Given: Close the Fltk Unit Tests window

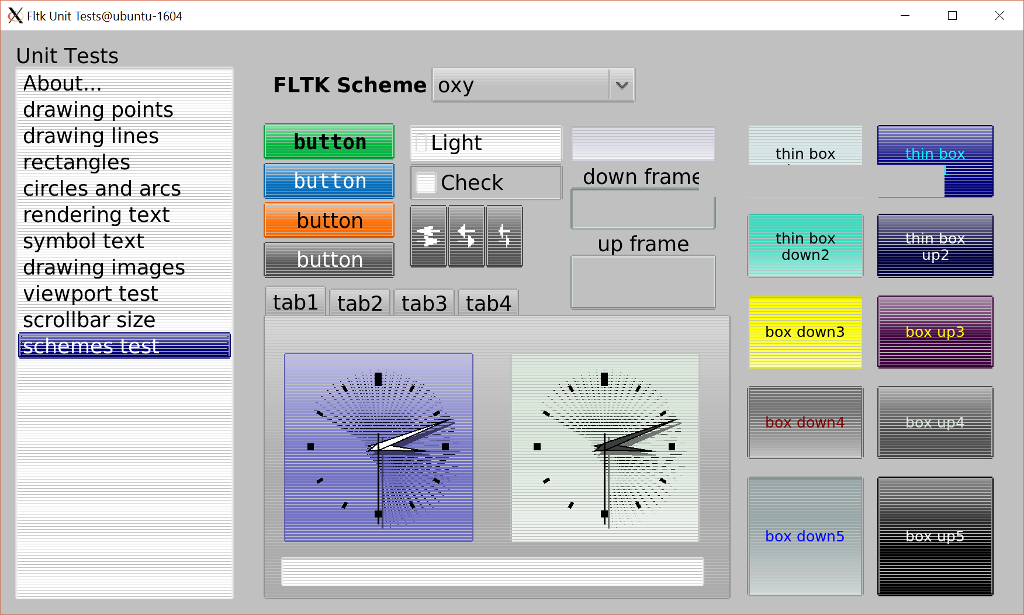Looking at the screenshot, I should click(x=999, y=16).
